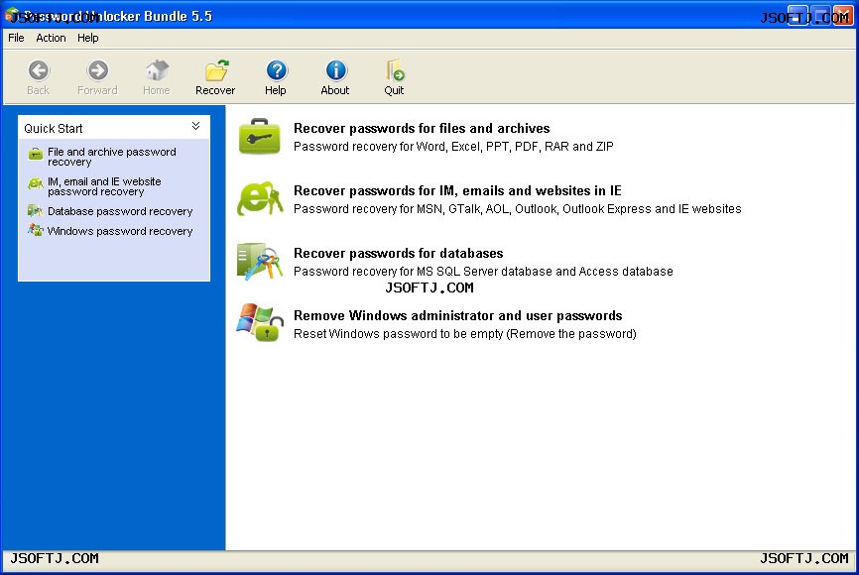The height and width of the screenshot is (575, 859).
Task: Click the green IE key icon
Action: [260, 198]
